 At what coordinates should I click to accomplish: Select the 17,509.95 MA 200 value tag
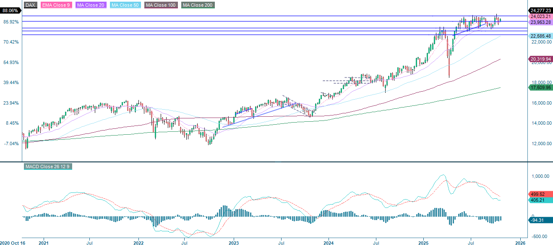point(540,87)
